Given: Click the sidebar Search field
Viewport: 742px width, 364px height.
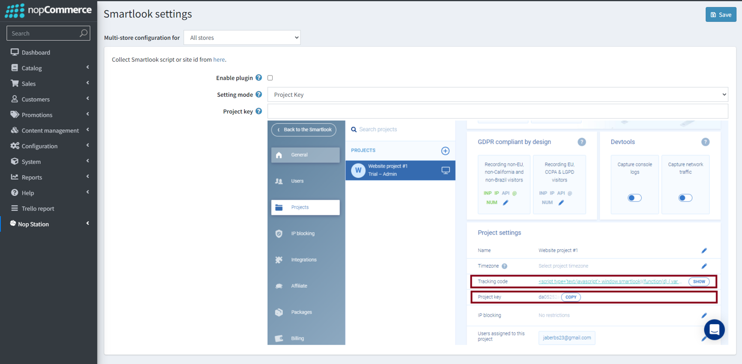Looking at the screenshot, I should pos(48,33).
